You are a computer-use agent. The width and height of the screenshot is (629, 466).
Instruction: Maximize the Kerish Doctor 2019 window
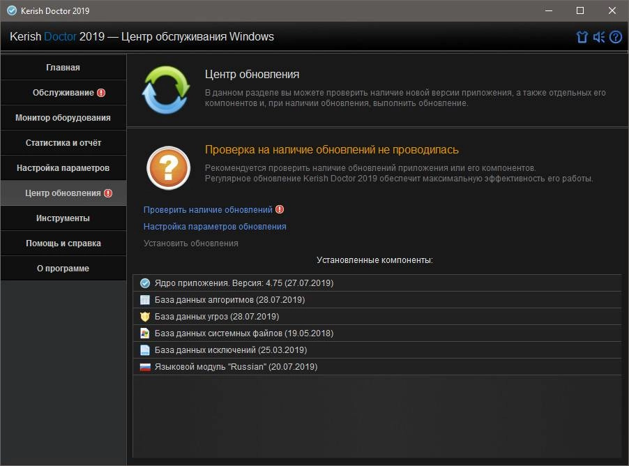tap(580, 11)
